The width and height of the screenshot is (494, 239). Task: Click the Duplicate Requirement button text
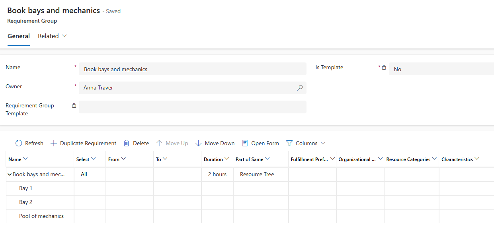[88, 143]
